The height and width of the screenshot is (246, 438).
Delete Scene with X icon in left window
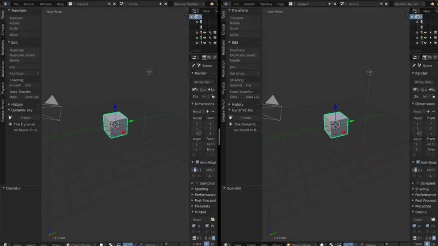click(165, 4)
